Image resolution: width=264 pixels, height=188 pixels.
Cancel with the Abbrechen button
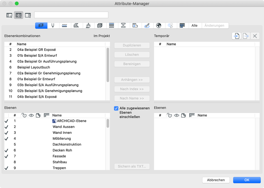(216, 180)
